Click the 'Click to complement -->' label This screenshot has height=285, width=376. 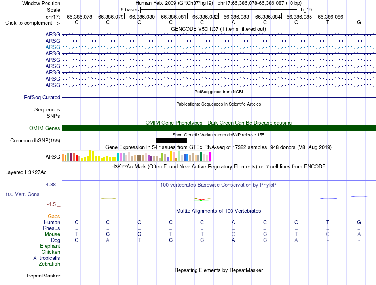(x=32, y=23)
